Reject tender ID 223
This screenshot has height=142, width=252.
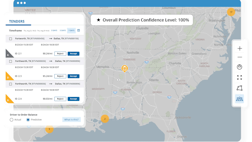60,76
